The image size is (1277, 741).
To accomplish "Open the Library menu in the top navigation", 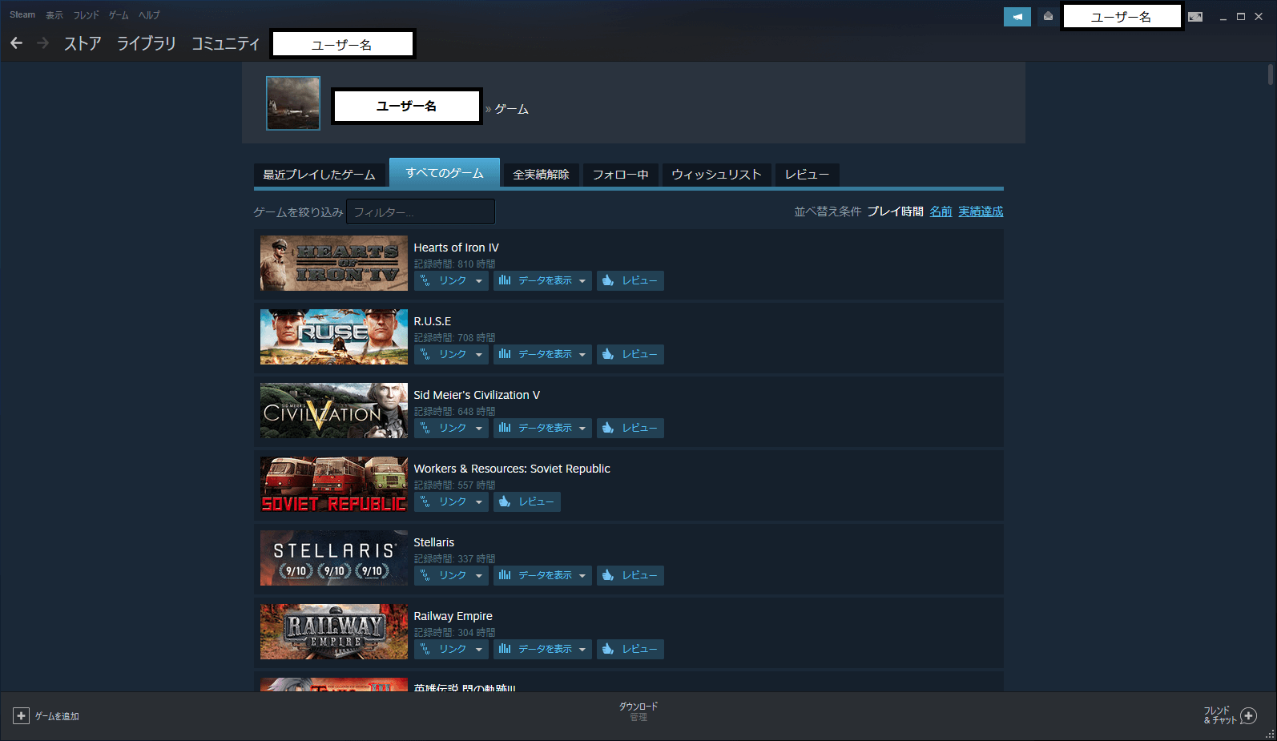I will point(146,43).
